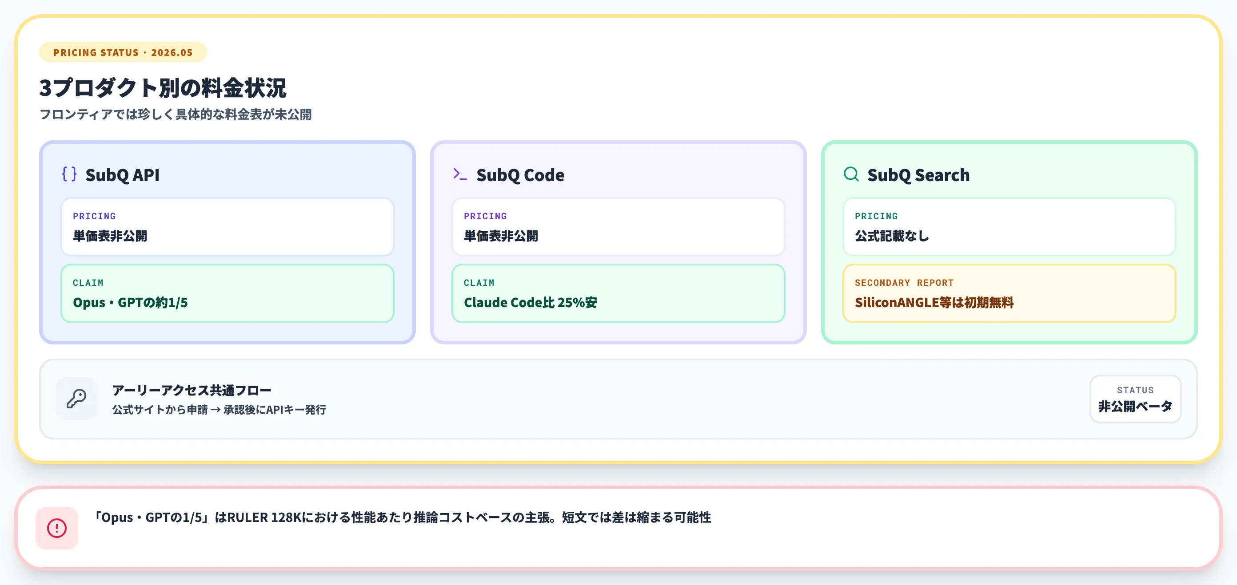
Task: Click the SubQ Code card title
Action: click(x=520, y=175)
